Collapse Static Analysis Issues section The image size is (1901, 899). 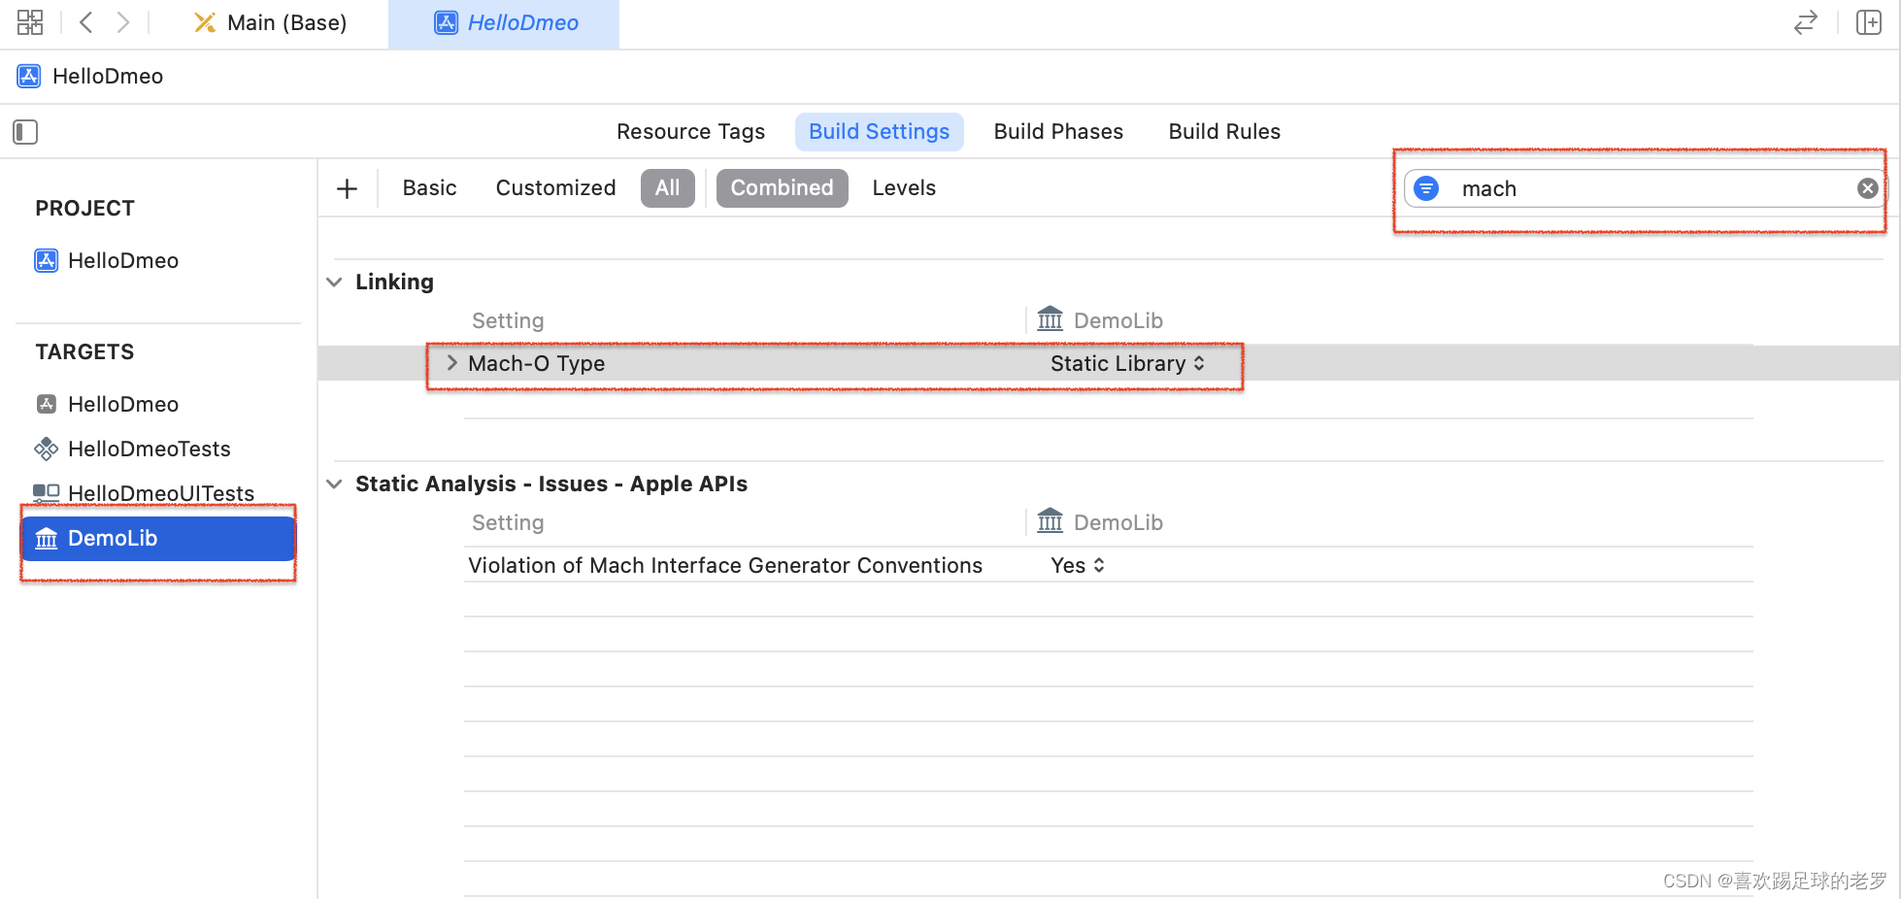(x=334, y=484)
